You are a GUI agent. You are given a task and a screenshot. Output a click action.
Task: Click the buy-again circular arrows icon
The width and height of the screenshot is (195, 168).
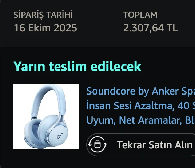97,144
